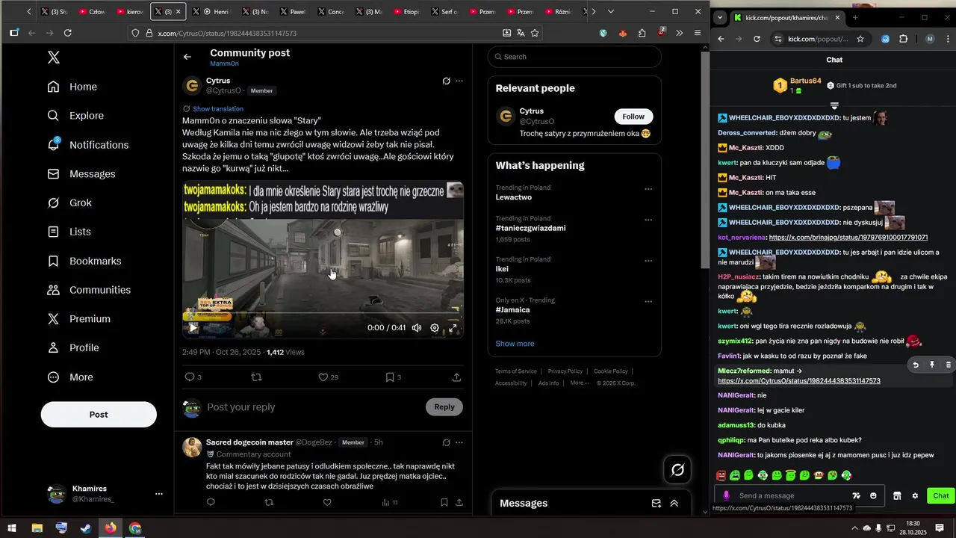This screenshot has width=956, height=538.
Task: Bookmark page with Firefox star icon
Action: pos(535,33)
